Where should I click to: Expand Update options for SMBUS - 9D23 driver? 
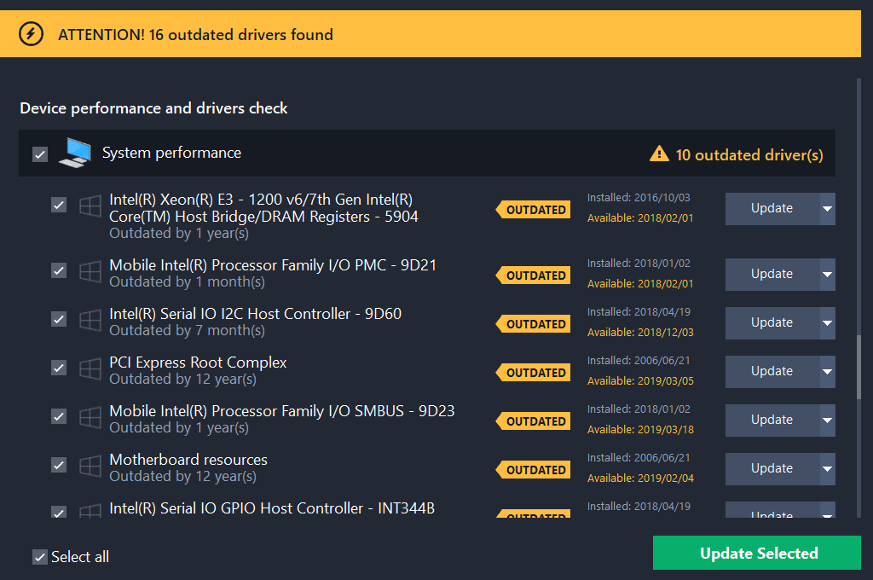coord(827,420)
